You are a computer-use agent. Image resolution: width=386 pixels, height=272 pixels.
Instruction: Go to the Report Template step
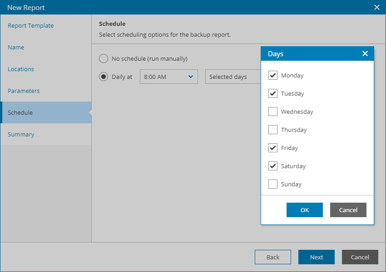click(x=30, y=25)
